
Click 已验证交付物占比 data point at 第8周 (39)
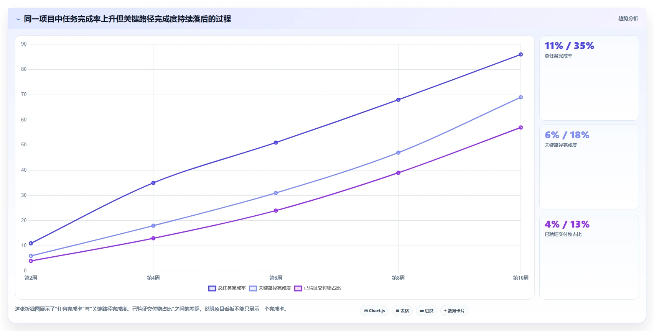[x=398, y=173]
